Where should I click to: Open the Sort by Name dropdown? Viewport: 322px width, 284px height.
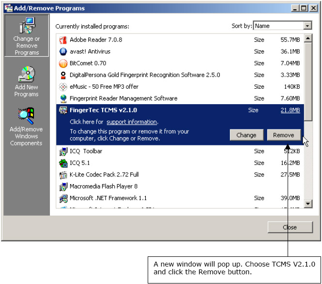coord(307,26)
